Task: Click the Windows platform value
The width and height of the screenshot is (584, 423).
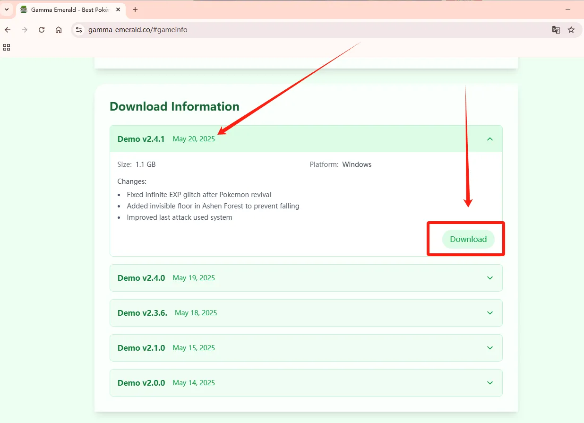Action: pyautogui.click(x=357, y=164)
